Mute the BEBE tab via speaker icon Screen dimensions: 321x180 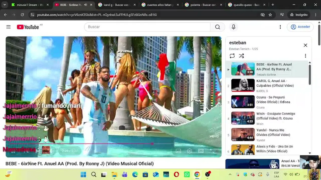coord(86,5)
